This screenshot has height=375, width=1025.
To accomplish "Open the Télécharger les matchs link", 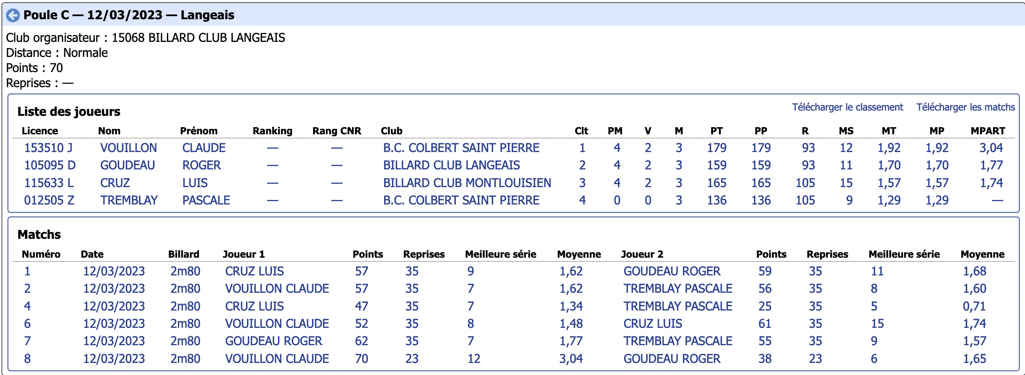I will coord(965,107).
